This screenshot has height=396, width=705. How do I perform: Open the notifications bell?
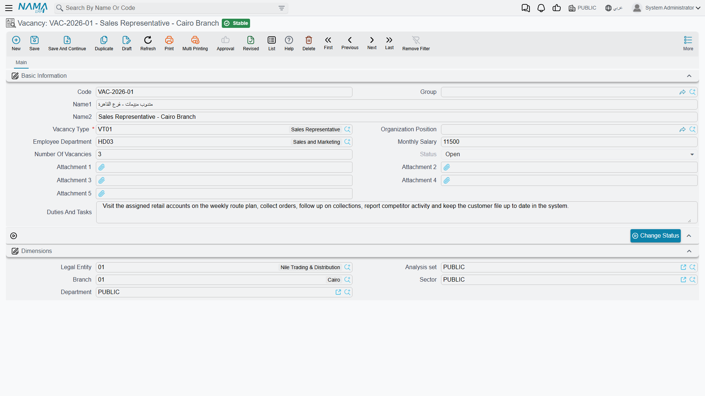coord(541,8)
